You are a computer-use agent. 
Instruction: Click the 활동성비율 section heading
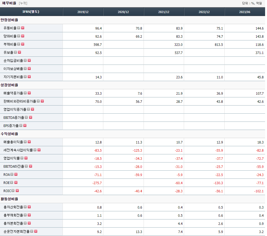click(x=9, y=199)
